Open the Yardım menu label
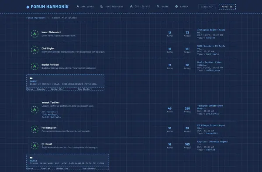This screenshot has width=262, height=172. pos(184,7)
